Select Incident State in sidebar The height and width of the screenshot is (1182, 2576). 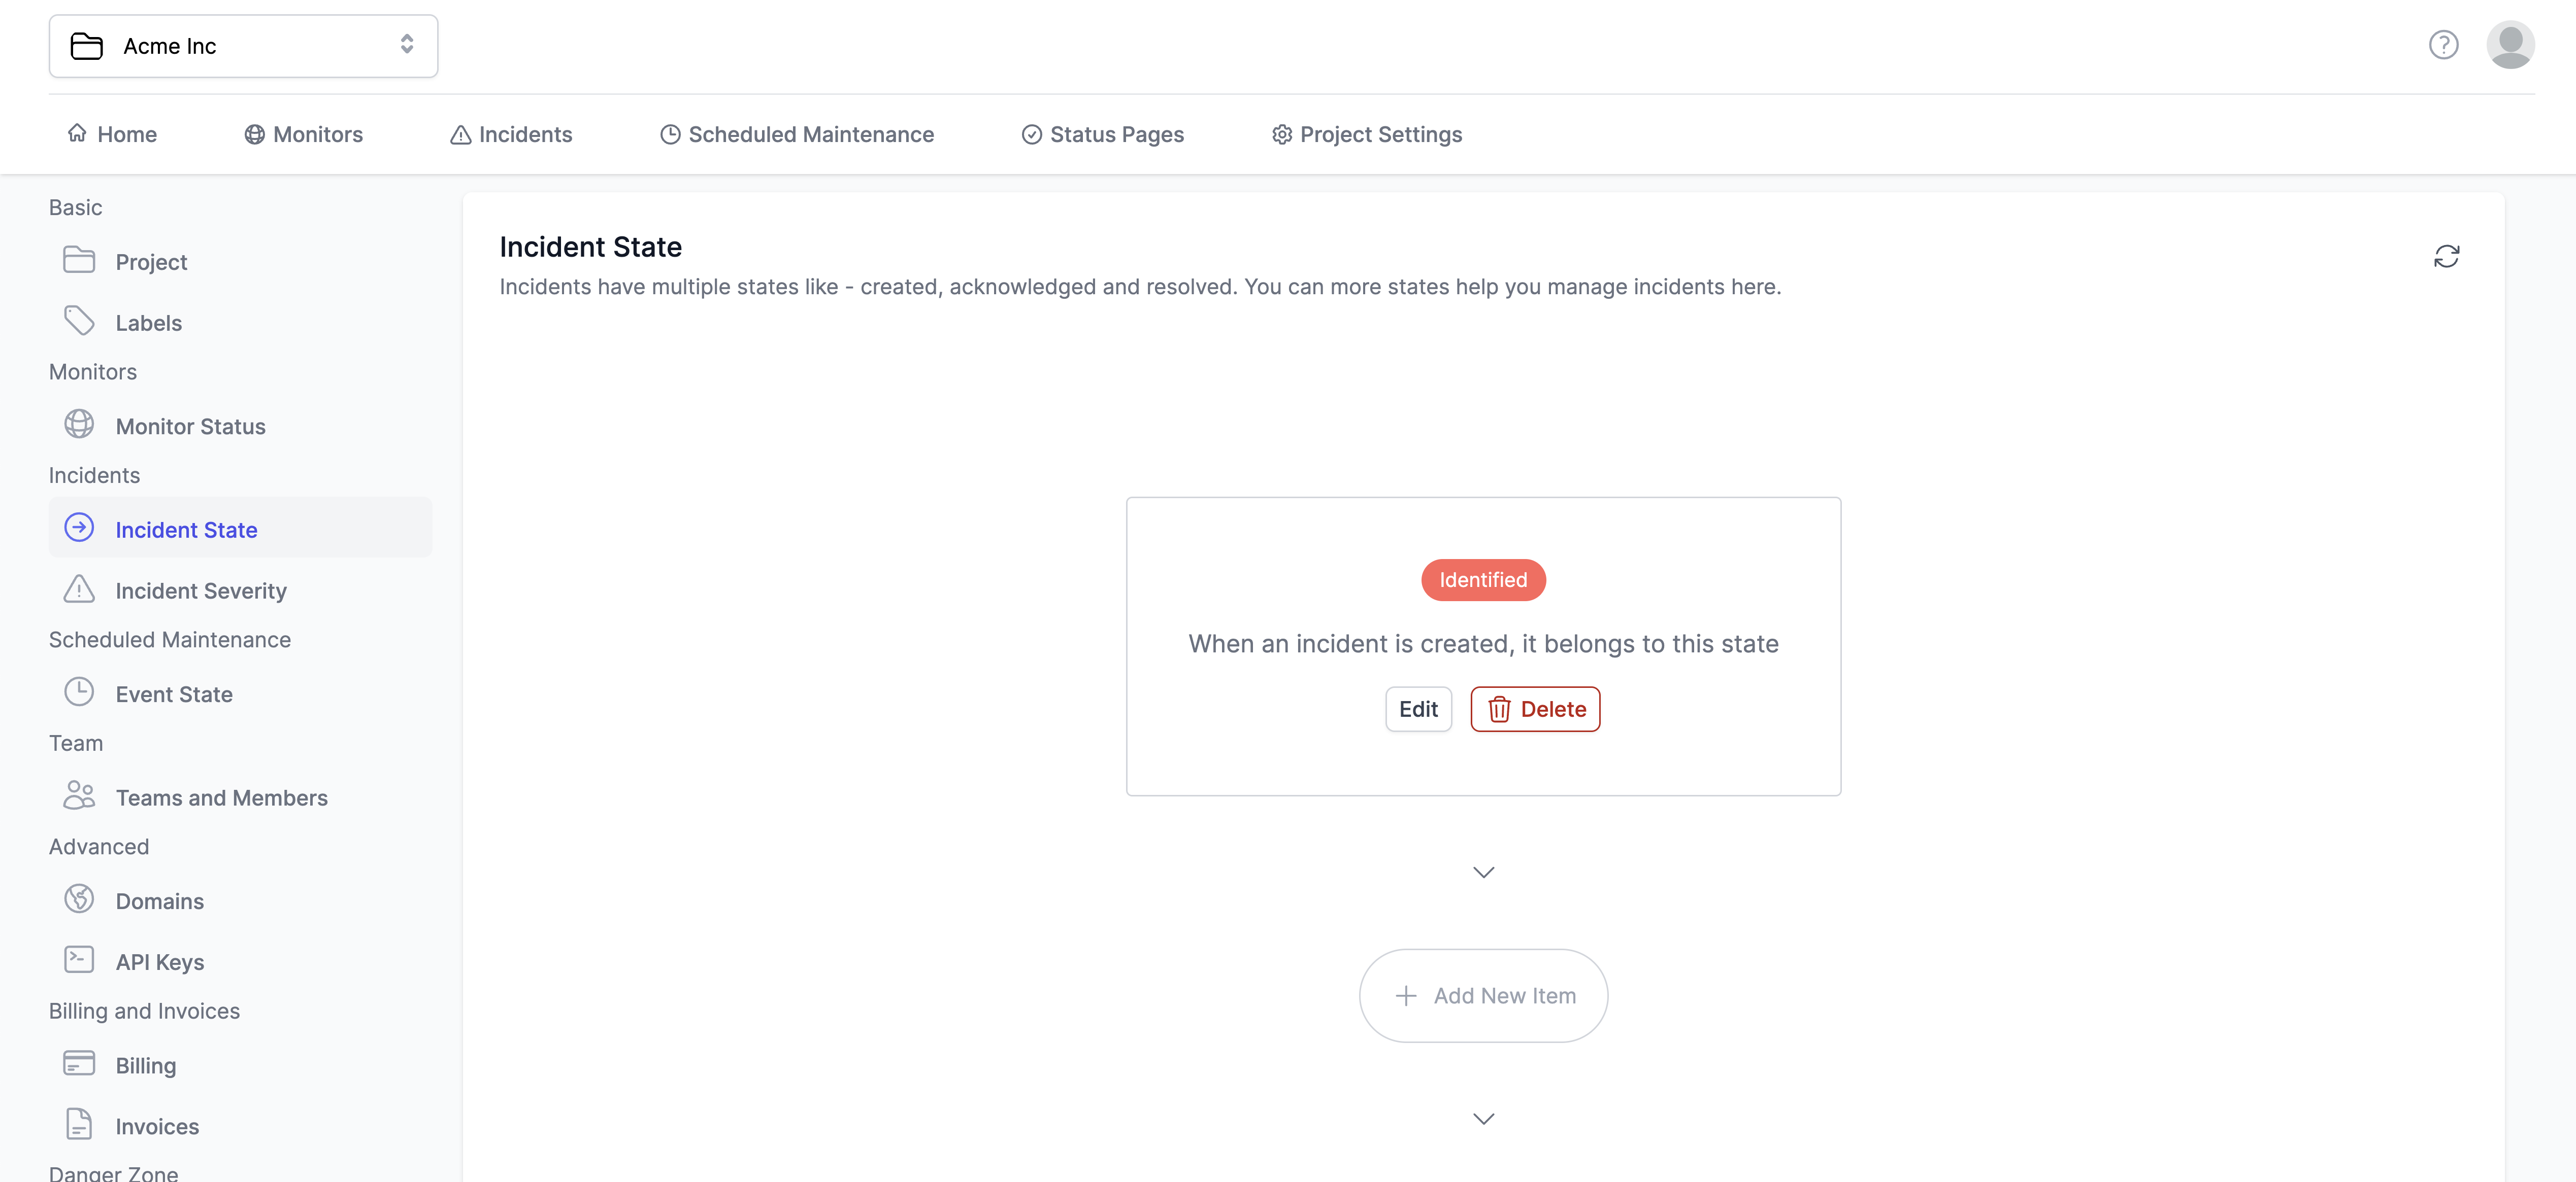pos(240,528)
